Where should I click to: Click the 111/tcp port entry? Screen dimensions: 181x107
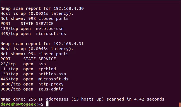click(x=9, y=69)
